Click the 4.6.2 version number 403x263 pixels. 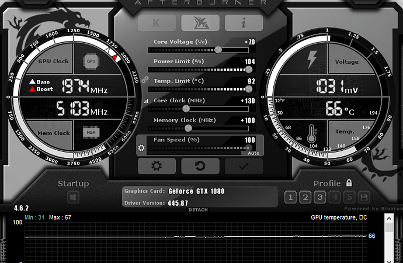pyautogui.click(x=22, y=208)
